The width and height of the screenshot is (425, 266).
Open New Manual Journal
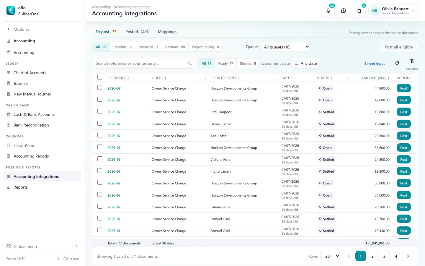(x=32, y=94)
